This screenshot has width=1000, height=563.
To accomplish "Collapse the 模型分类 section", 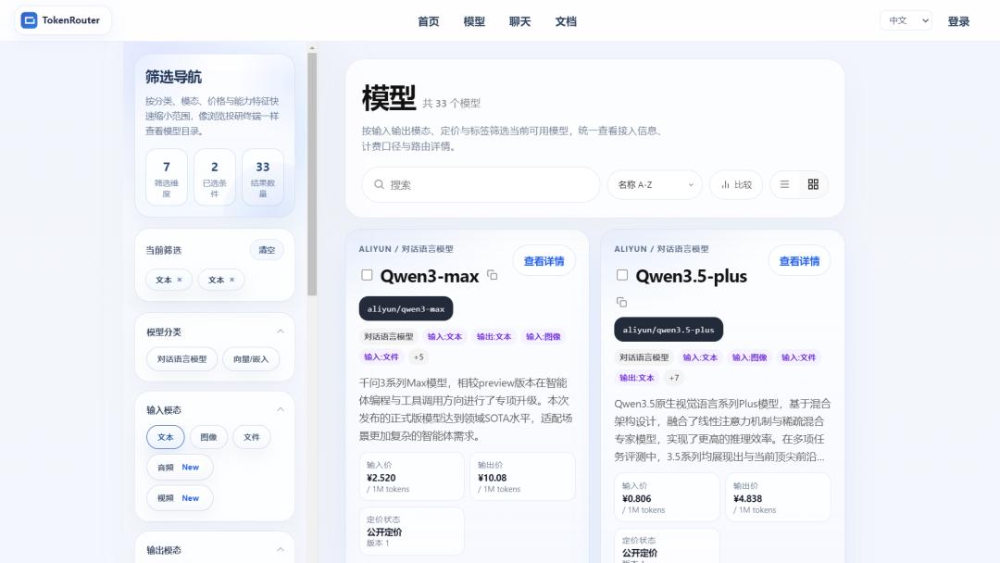I will [280, 332].
